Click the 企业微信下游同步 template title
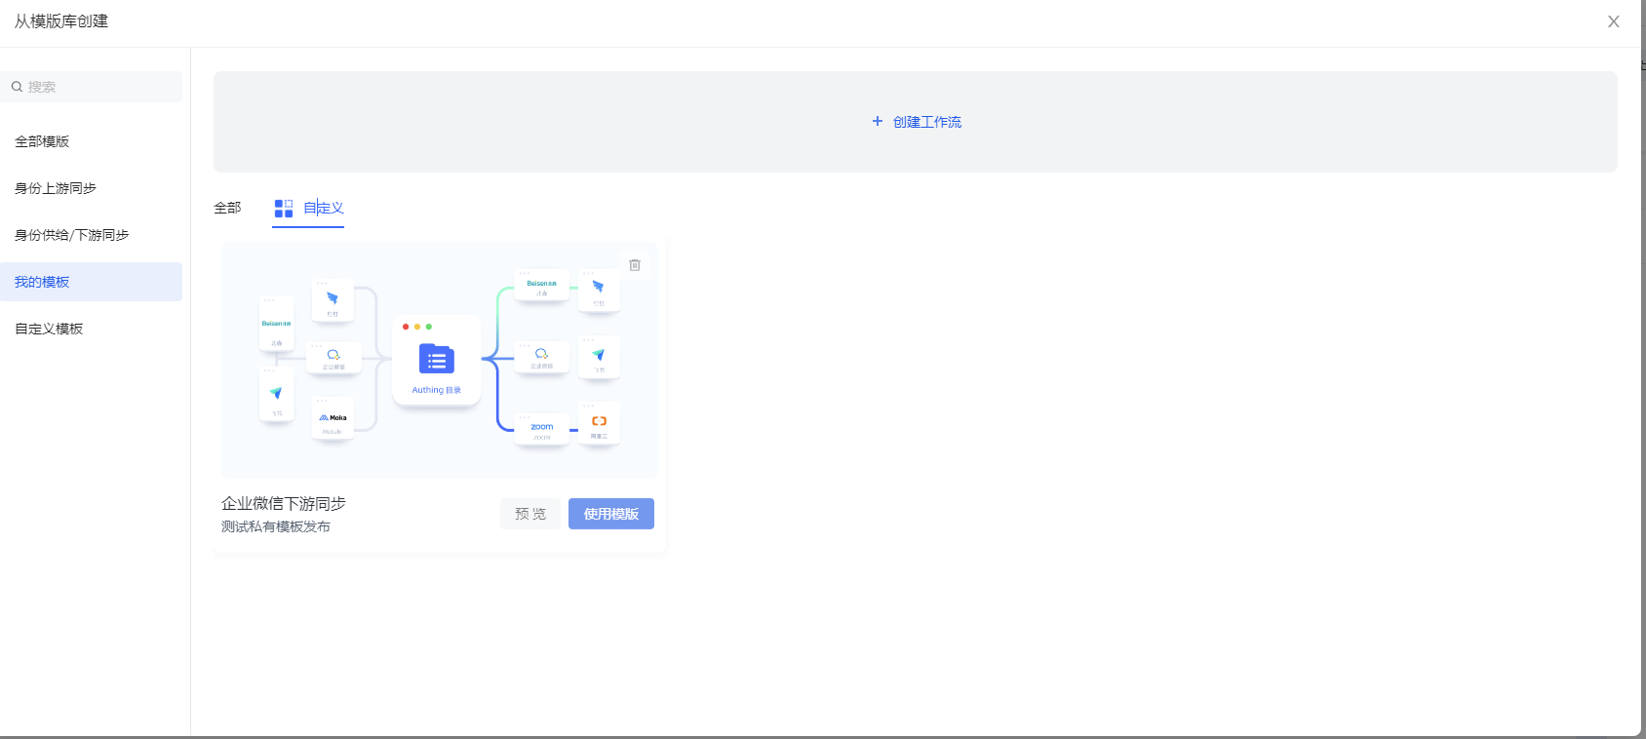Viewport: 1646px width, 739px height. point(284,503)
